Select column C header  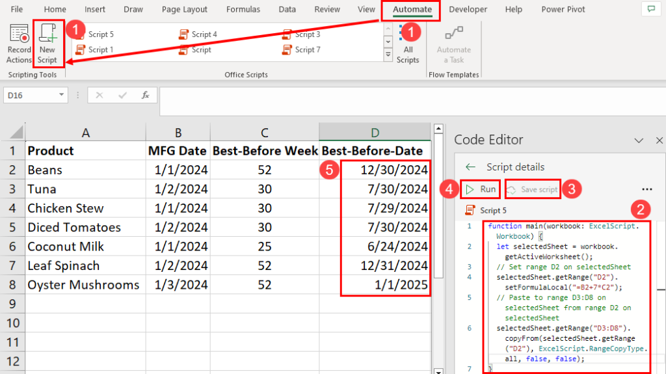click(x=264, y=133)
